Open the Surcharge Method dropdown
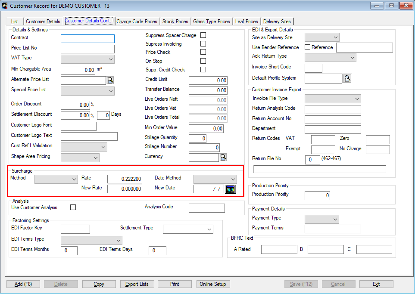The image size is (415, 294). 56,179
